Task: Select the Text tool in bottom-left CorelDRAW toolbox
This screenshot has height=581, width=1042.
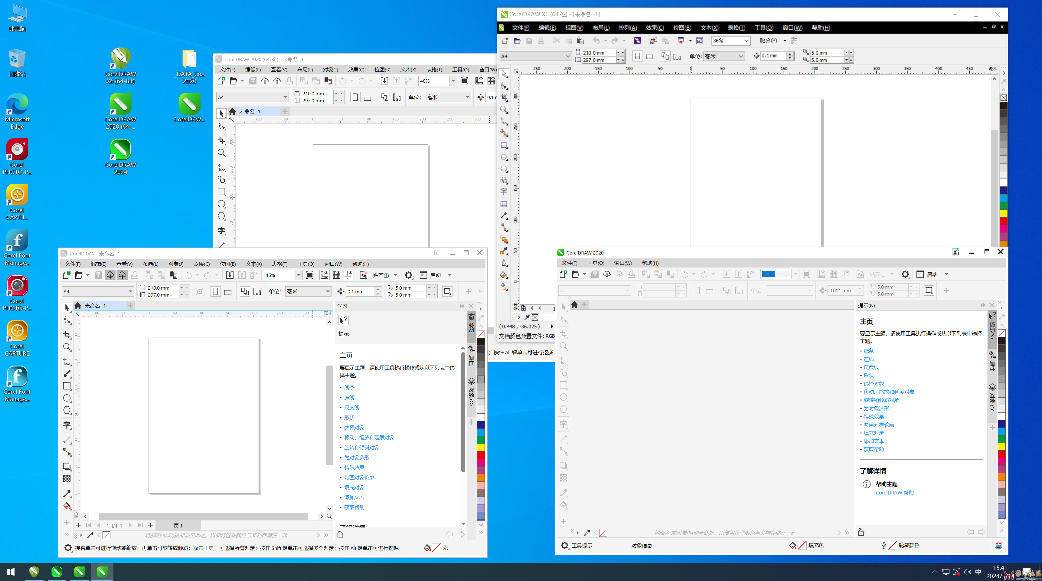Action: click(67, 425)
